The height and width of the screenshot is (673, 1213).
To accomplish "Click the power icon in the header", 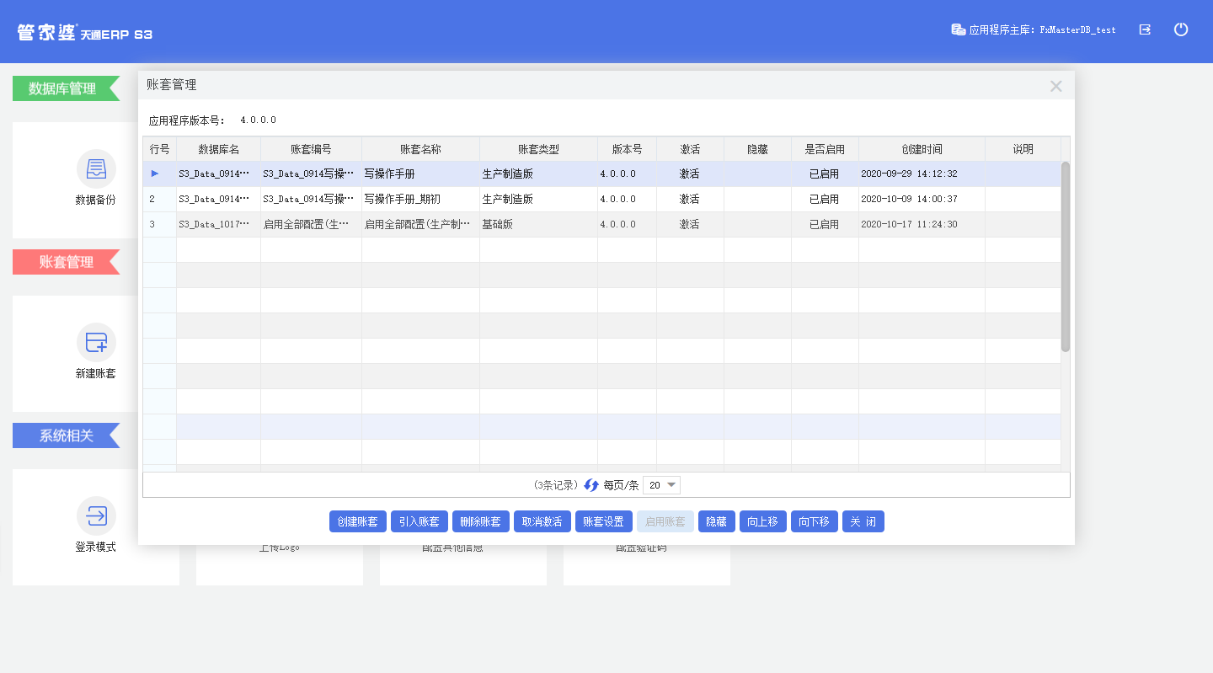I will tap(1181, 29).
